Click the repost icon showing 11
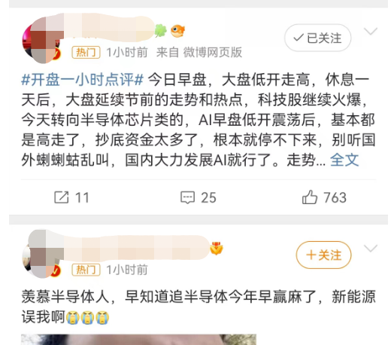The height and width of the screenshot is (345, 391). point(62,197)
